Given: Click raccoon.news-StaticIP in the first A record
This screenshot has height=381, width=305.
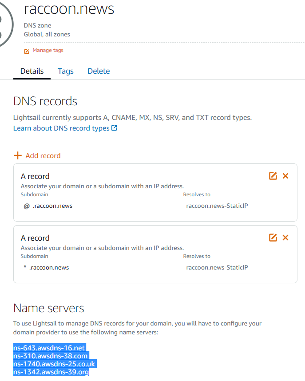Looking at the screenshot, I should click(x=217, y=206).
